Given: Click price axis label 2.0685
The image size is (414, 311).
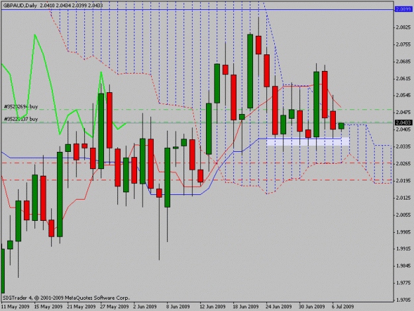Looking at the screenshot, I should (x=403, y=62).
